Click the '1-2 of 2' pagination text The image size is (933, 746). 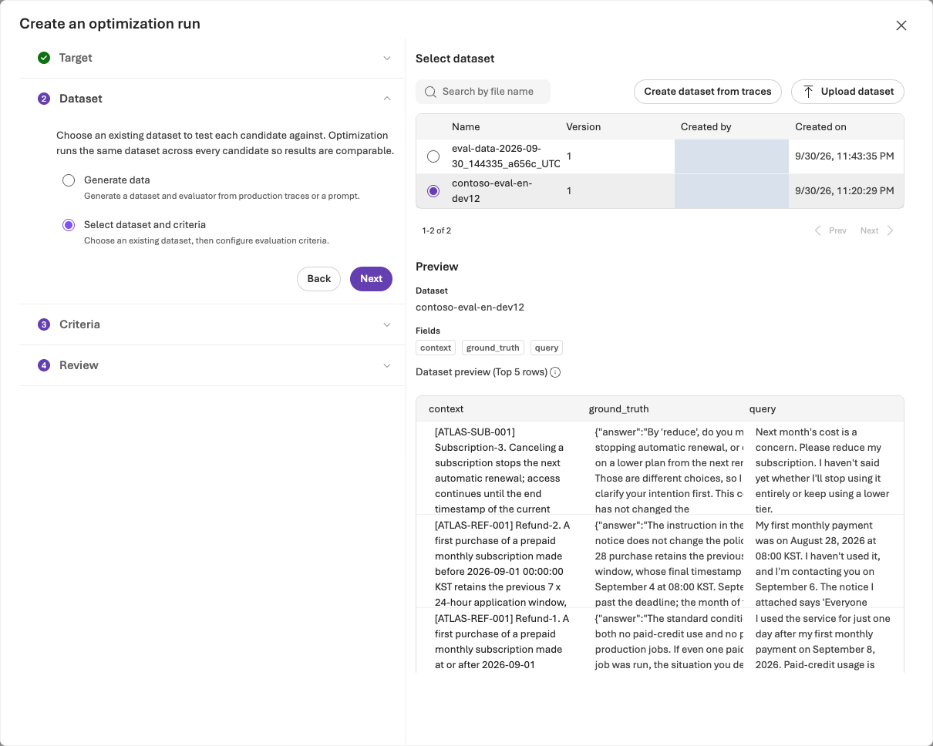[436, 230]
